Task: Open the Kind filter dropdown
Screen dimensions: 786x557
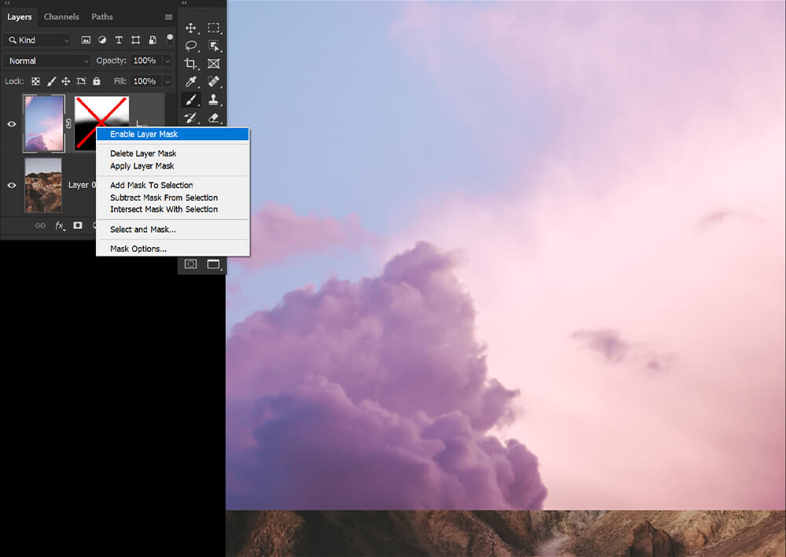Action: (38, 40)
